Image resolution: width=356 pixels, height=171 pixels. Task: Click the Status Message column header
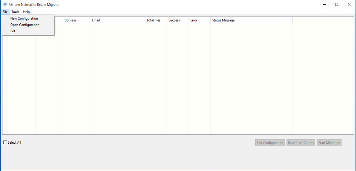252,20
